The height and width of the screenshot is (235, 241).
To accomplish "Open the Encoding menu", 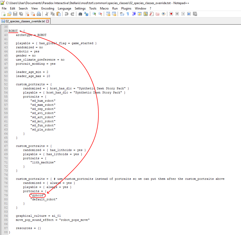I will point(48,8).
